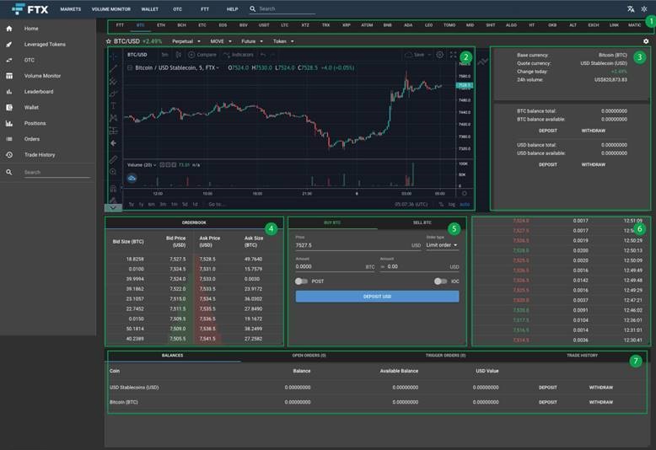
Task: Click Trade History clock icon
Action: tap(9, 155)
